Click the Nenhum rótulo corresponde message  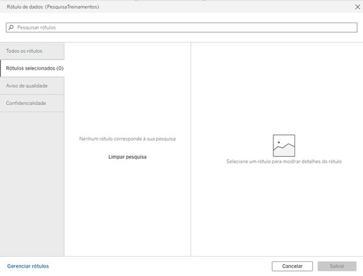click(127, 139)
